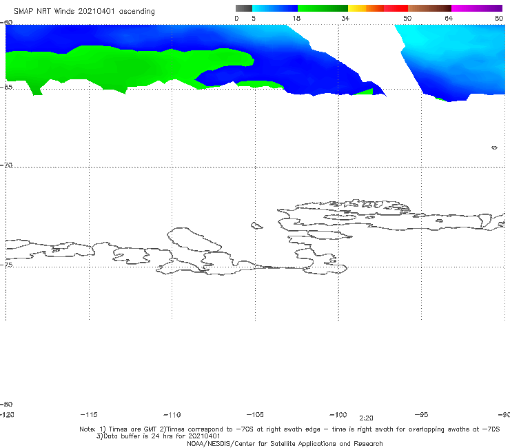Image resolution: width=510 pixels, height=448 pixels.
Task: Click the blue segment of the color scale
Action: (x=274, y=8)
